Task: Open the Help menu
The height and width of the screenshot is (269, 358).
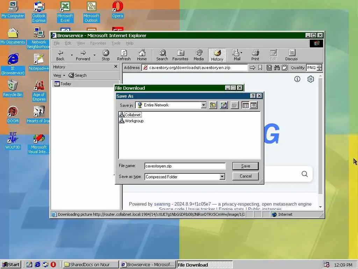Action: click(x=129, y=43)
